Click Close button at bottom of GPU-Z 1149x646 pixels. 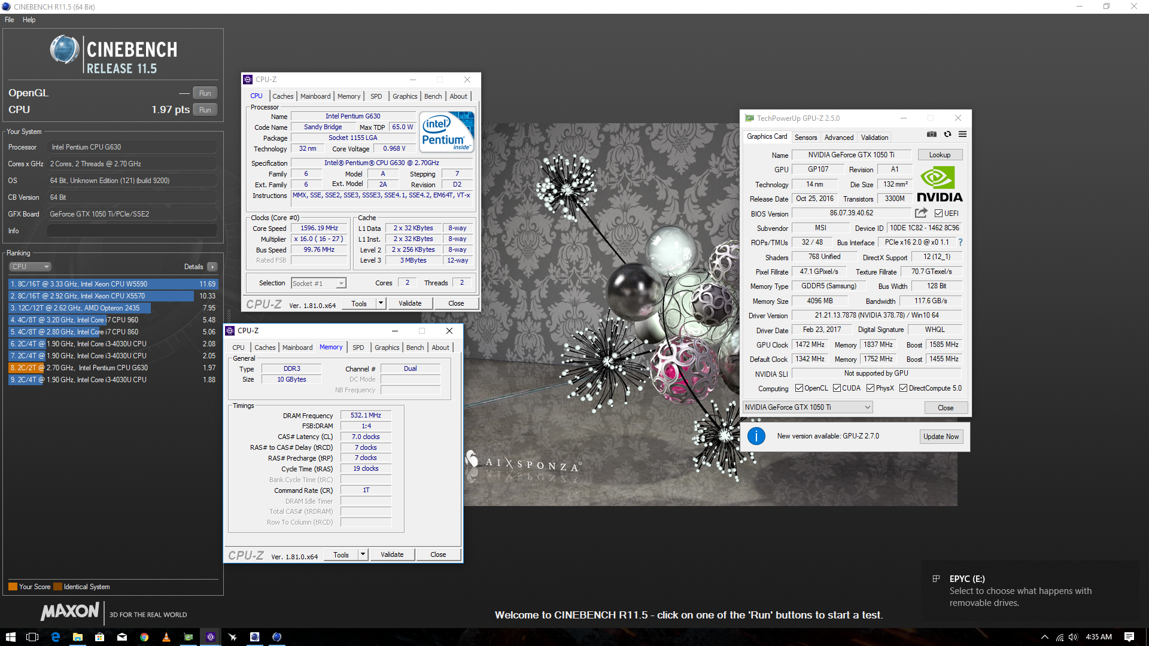946,408
